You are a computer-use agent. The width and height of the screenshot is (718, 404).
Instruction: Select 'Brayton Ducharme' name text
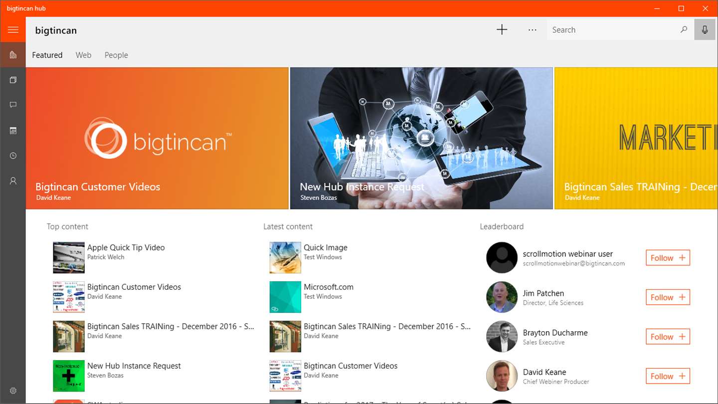coord(555,333)
